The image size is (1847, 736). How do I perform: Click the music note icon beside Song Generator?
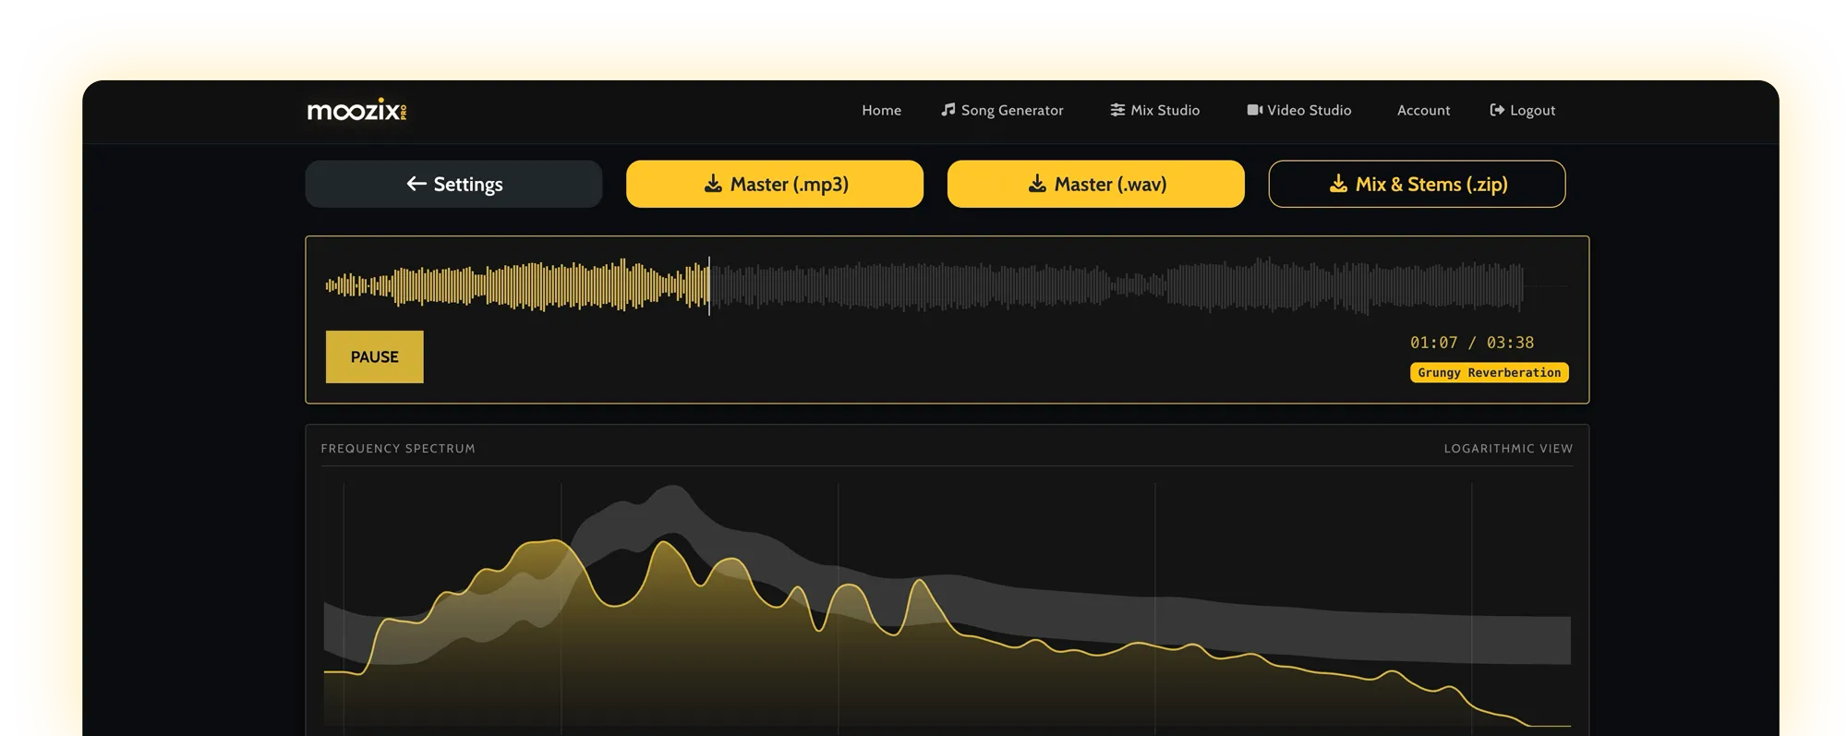pyautogui.click(x=948, y=110)
